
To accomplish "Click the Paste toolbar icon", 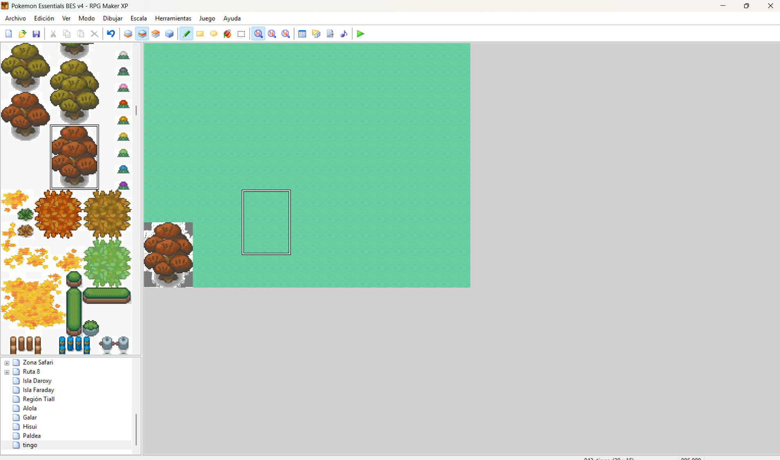I will (81, 34).
